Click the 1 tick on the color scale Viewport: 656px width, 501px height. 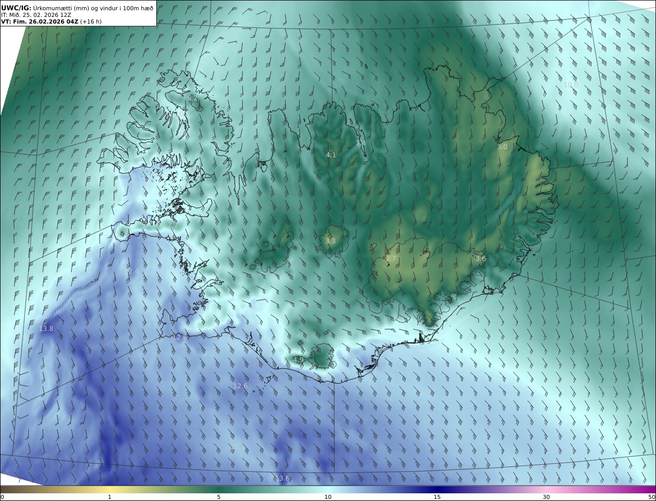pos(109,497)
